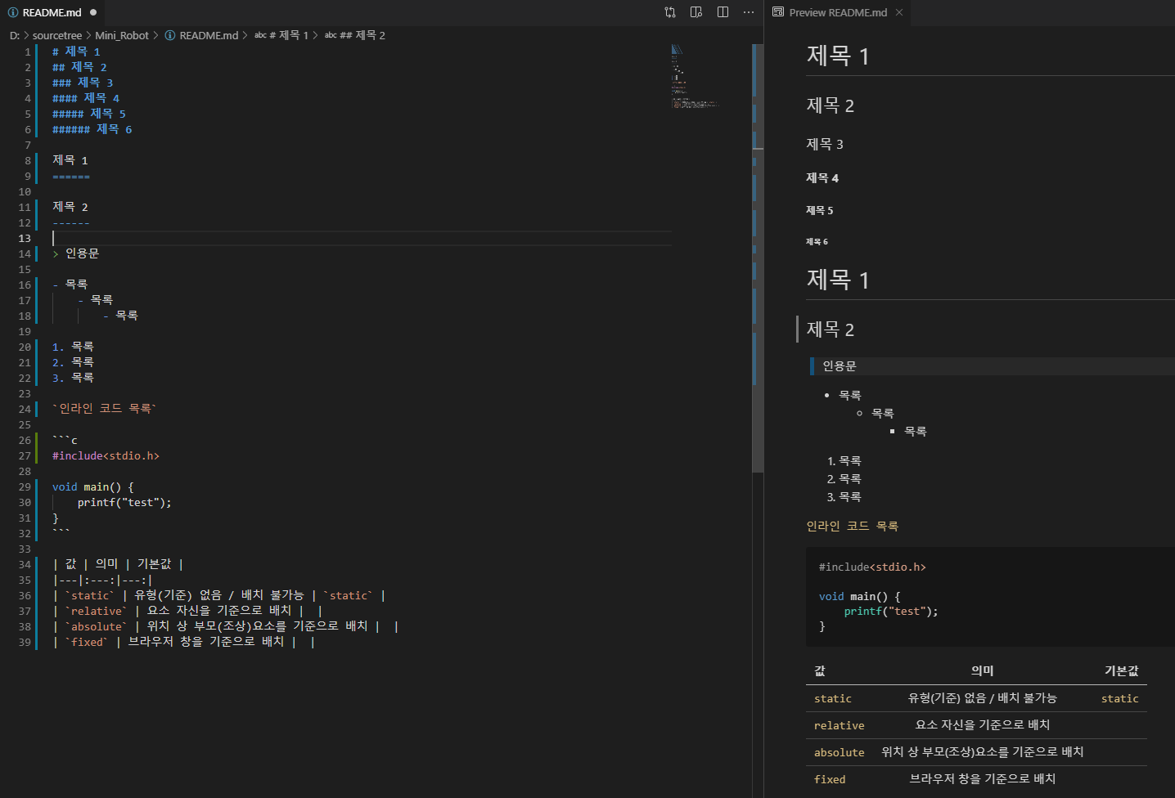
Task: Click '요소 자신을 기준으로 배치' in preview table
Action: coord(982,725)
